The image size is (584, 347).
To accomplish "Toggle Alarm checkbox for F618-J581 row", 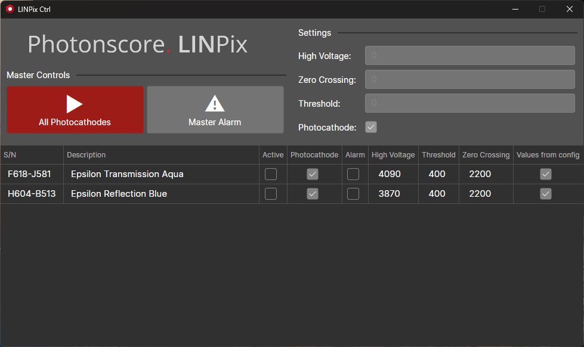I will (353, 174).
